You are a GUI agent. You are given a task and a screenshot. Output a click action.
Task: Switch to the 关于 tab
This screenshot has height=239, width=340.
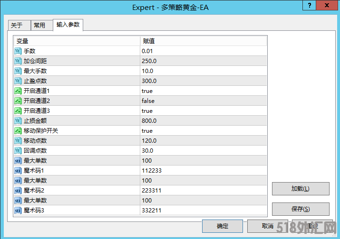17,26
